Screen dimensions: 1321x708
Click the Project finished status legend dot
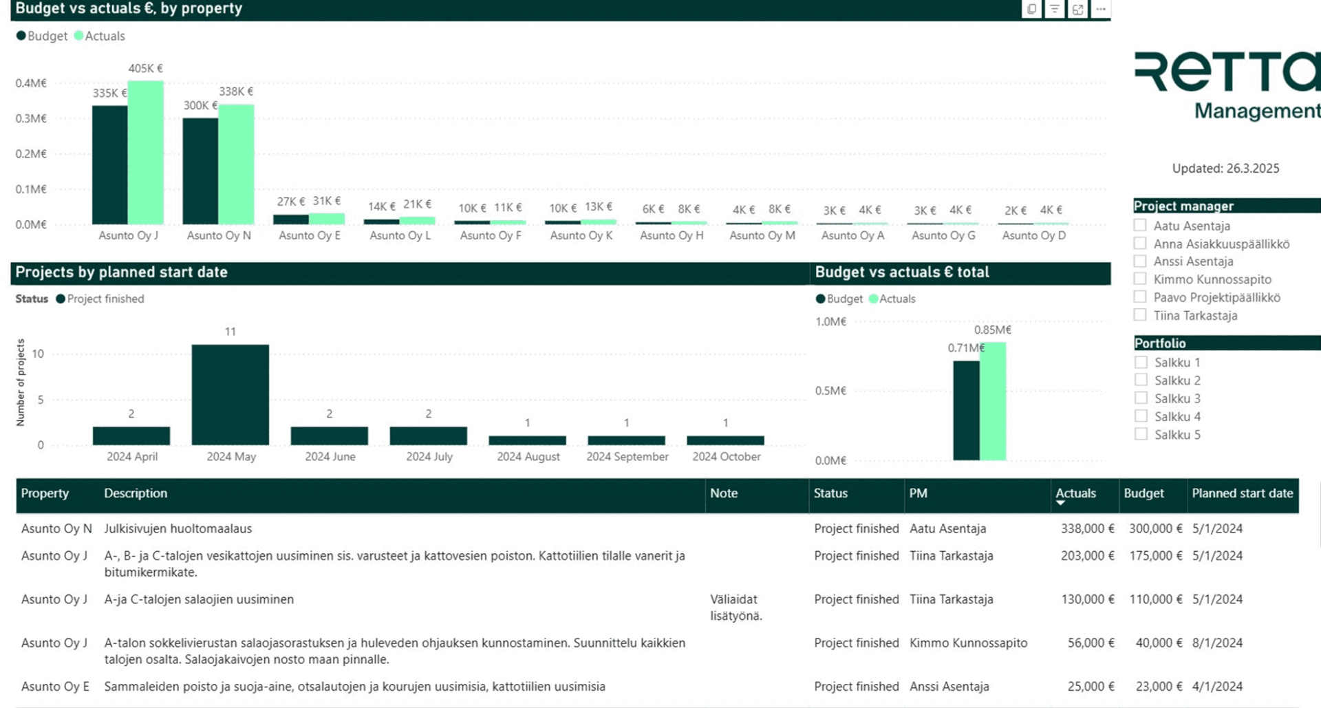(x=61, y=299)
